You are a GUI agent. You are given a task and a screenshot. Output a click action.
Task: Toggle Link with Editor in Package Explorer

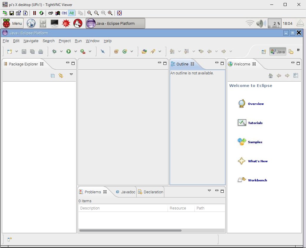click(61, 76)
